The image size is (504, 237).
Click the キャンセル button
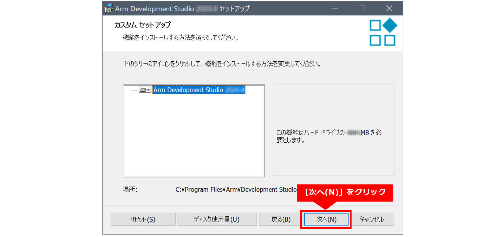(372, 219)
